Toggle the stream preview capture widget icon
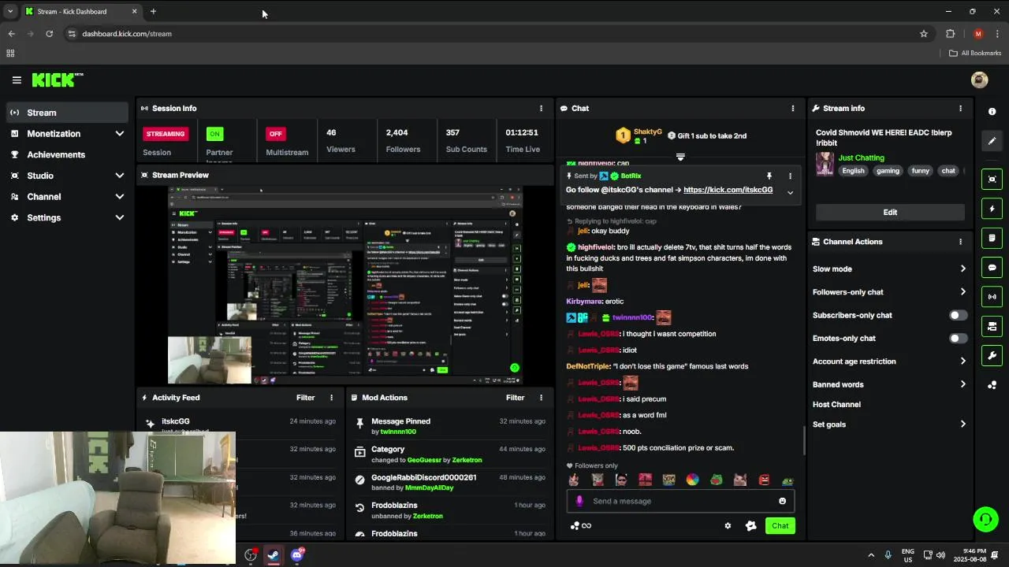 [x=992, y=179]
